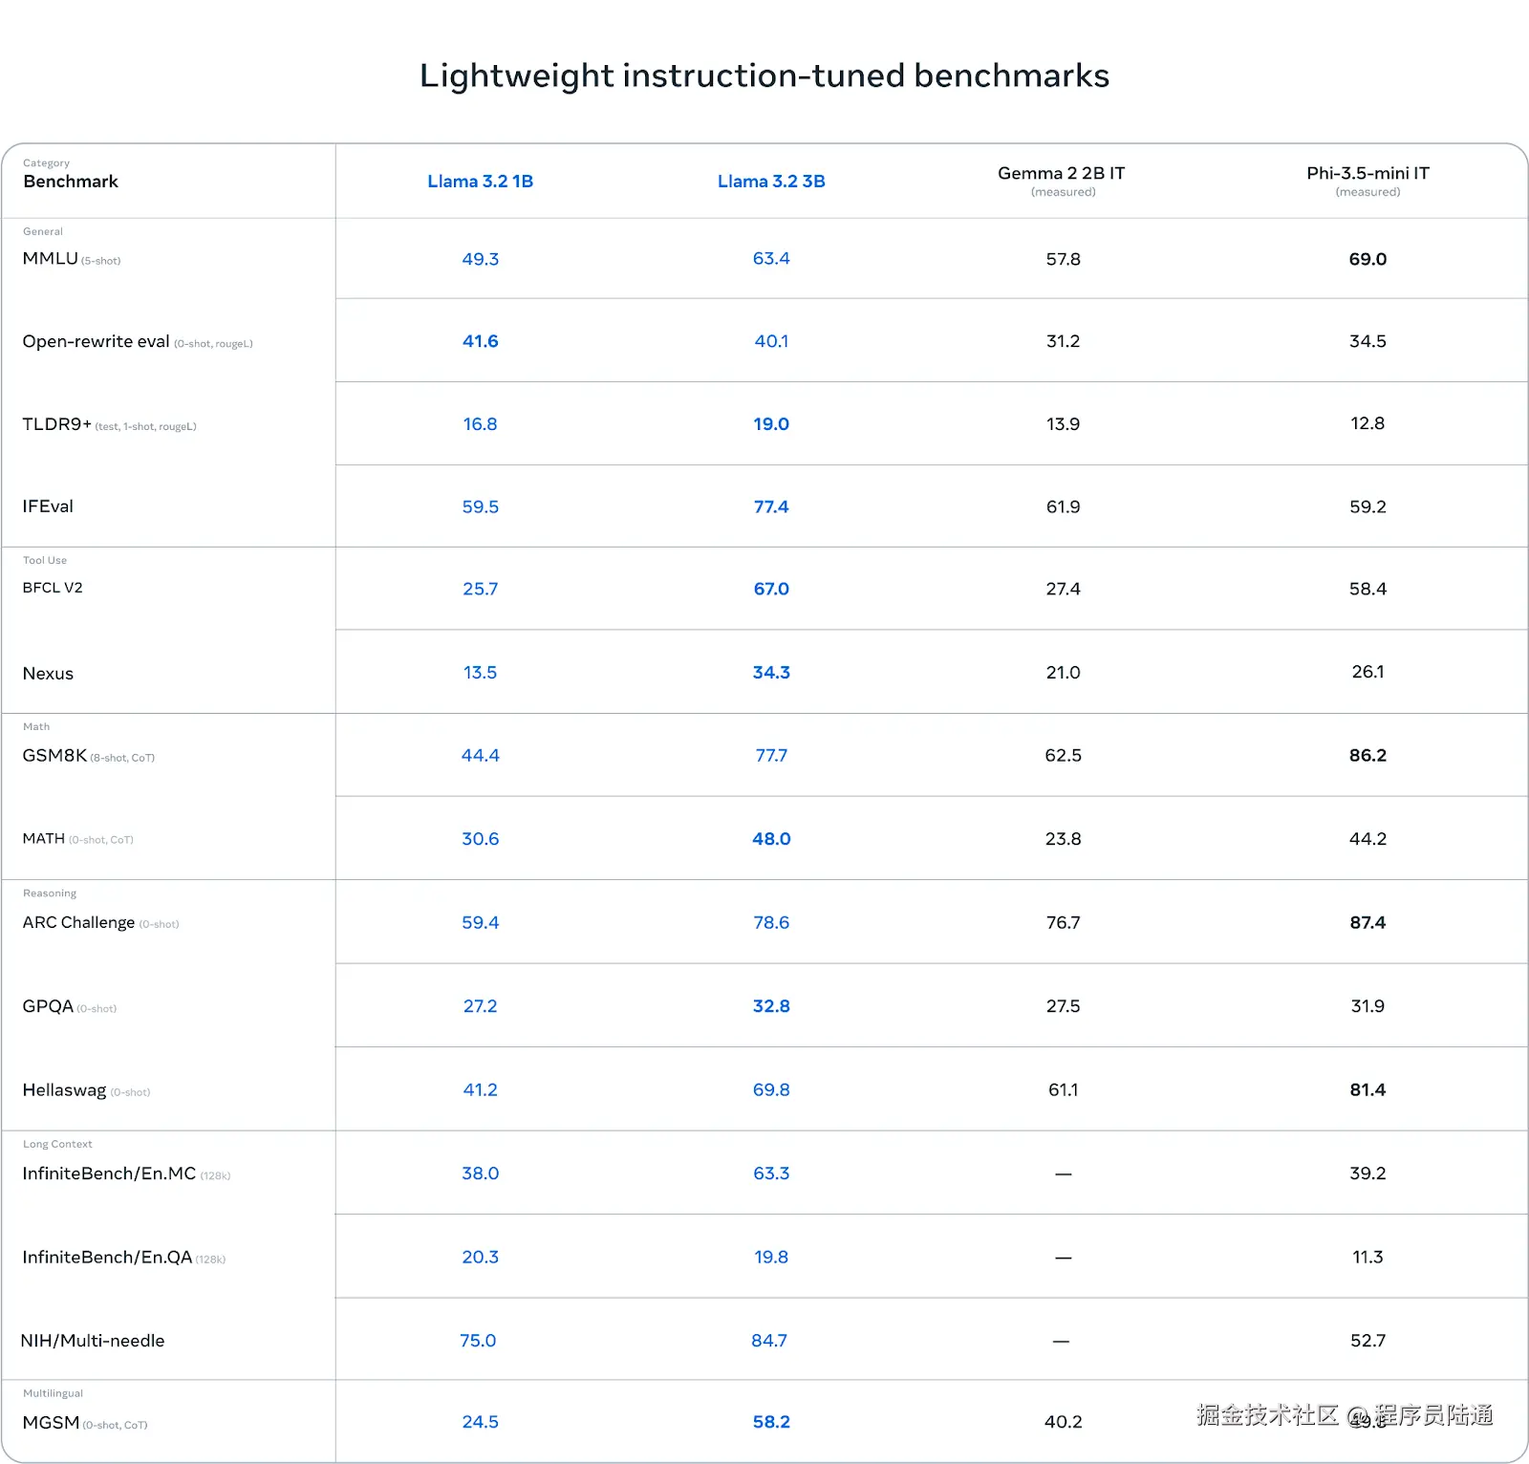Screen dimensions: 1529x1464
Task: Click the GSM8K score 44.4
Action: (x=480, y=756)
